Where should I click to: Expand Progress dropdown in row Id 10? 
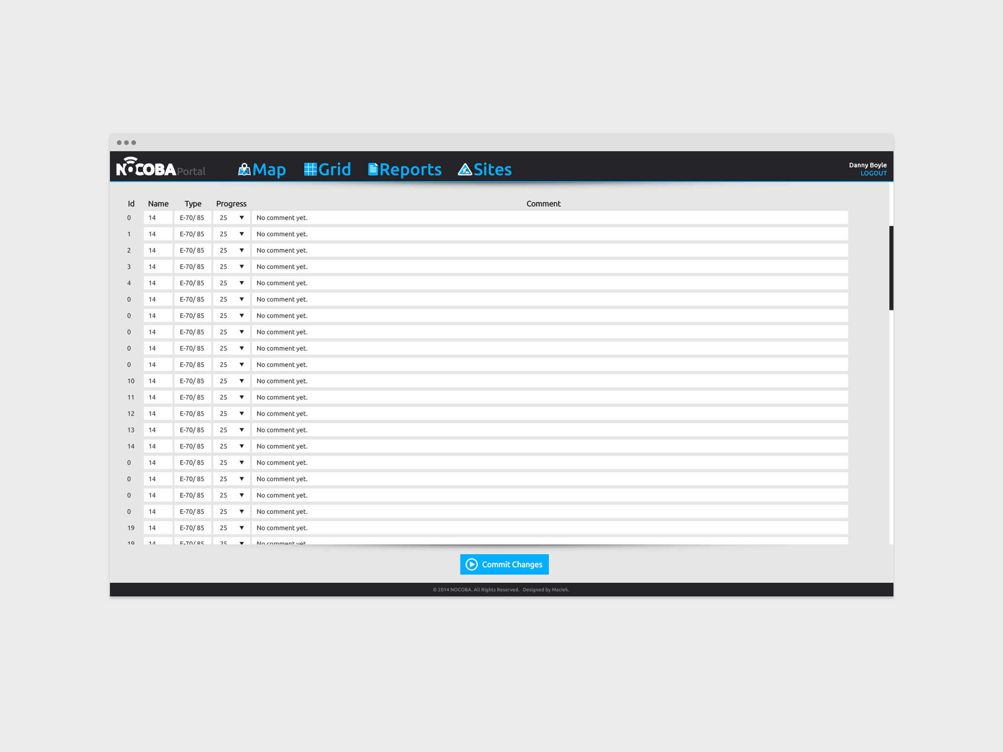[x=241, y=381]
